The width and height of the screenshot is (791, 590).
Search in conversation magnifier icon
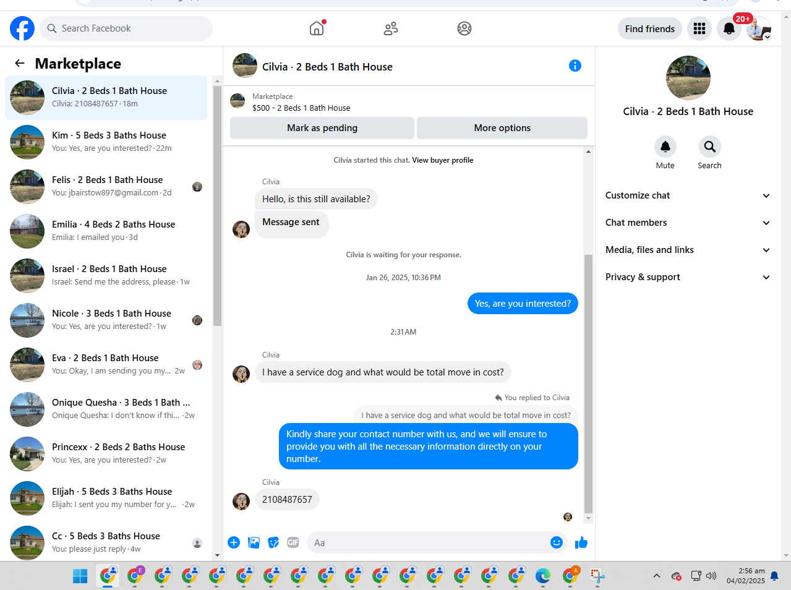[x=710, y=147]
